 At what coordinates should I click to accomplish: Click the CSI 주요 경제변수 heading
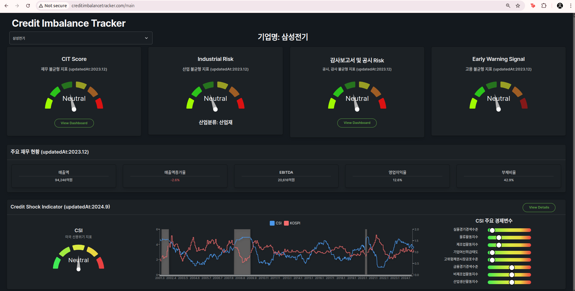point(494,221)
